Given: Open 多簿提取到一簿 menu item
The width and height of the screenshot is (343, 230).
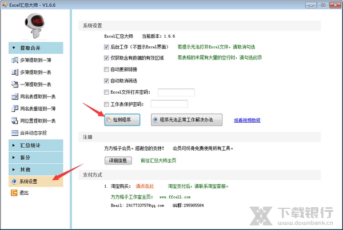Looking at the screenshot, I should pyautogui.click(x=35, y=60).
